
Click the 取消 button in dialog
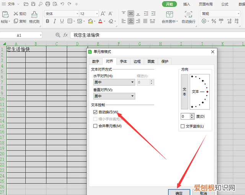point(203,193)
